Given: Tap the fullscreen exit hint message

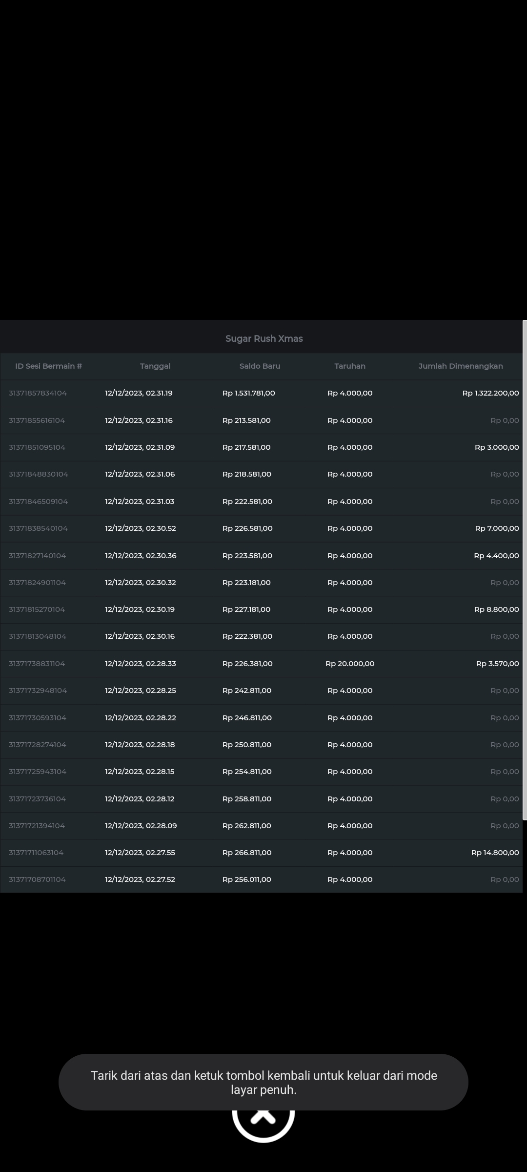Looking at the screenshot, I should tap(263, 1082).
